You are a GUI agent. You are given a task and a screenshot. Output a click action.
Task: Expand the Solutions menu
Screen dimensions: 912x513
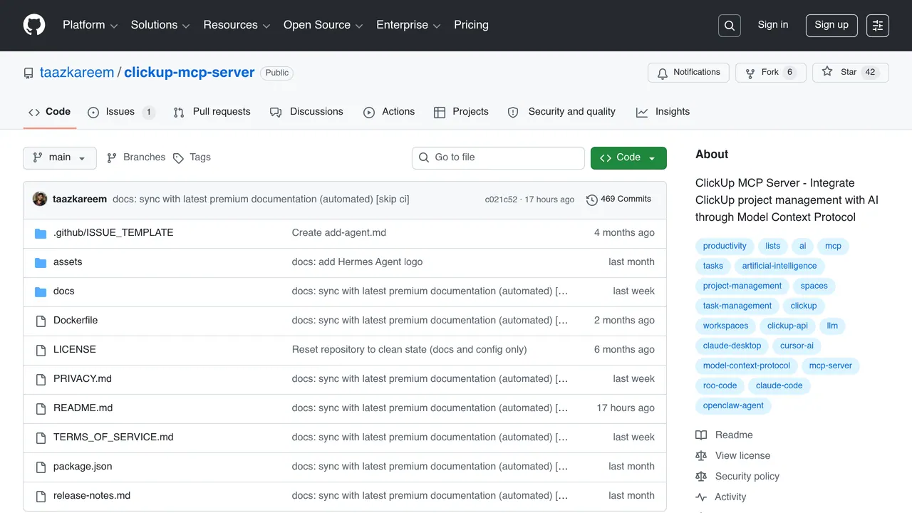(160, 25)
